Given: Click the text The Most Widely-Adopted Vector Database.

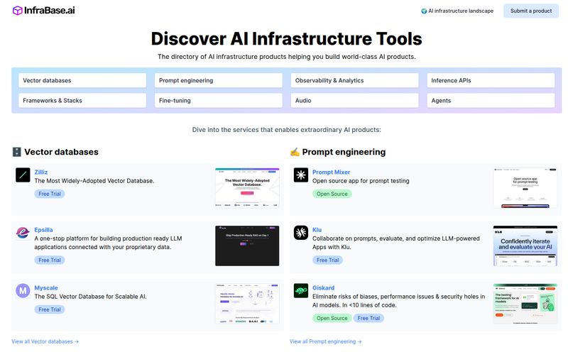Looking at the screenshot, I should pos(94,180).
